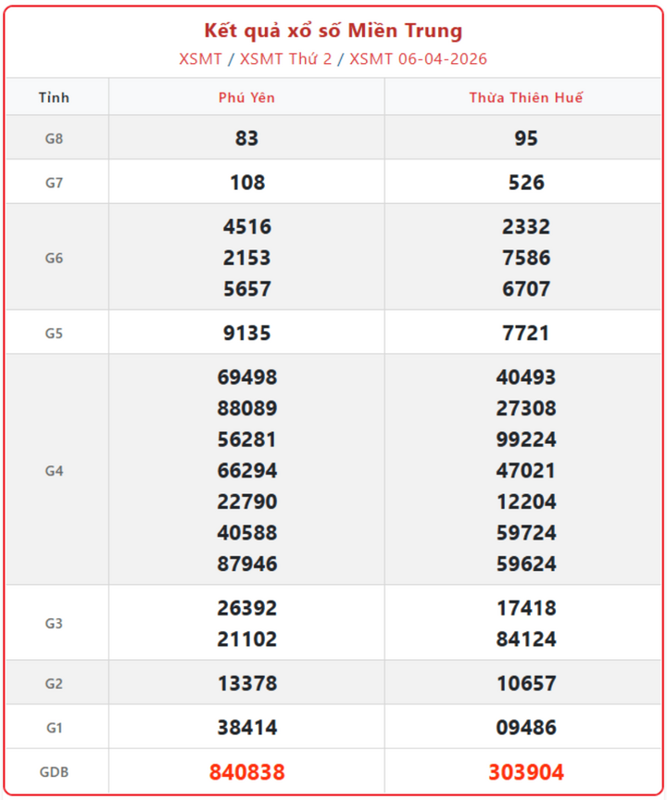Click the G7 number 108
Screen dimensions: 667x800
[x=246, y=183]
